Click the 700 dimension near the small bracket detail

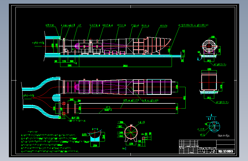pyautogui.click(x=139, y=145)
